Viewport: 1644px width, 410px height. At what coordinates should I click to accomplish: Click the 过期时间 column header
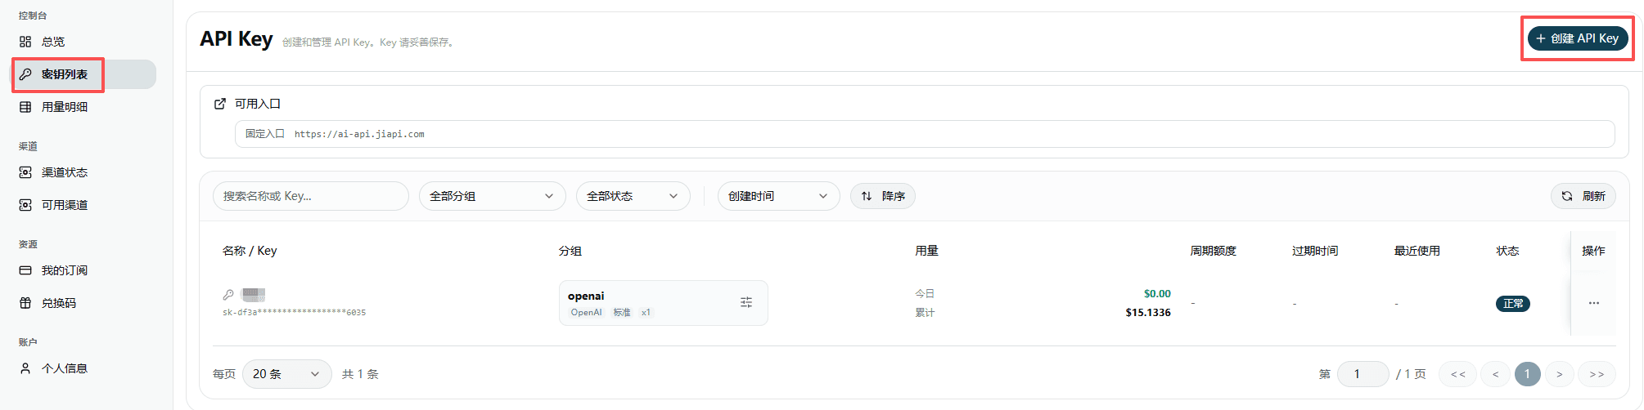(x=1315, y=251)
